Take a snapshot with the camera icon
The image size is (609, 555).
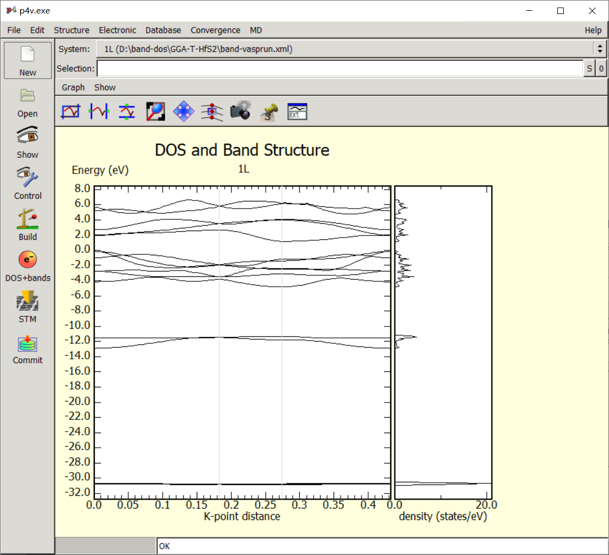point(240,111)
